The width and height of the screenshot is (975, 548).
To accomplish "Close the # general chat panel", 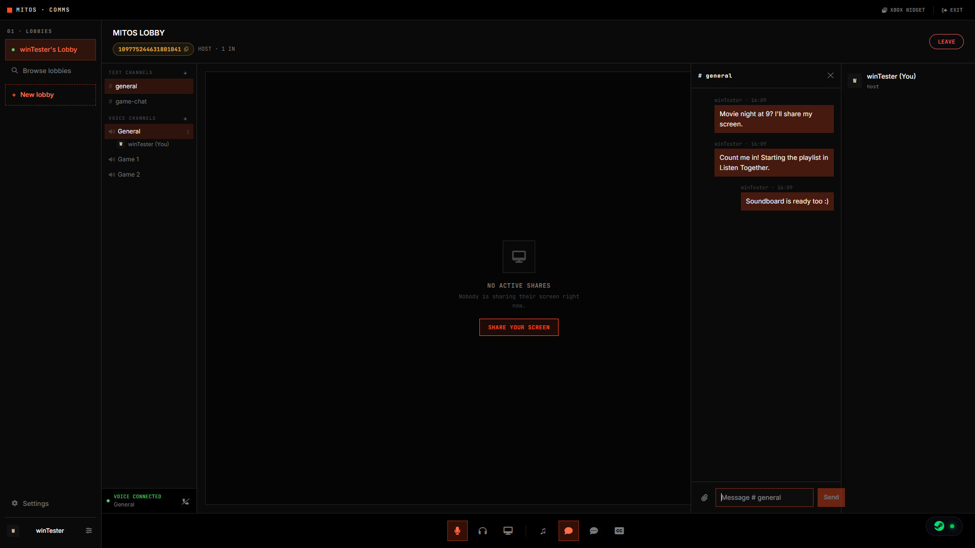I will point(830,76).
